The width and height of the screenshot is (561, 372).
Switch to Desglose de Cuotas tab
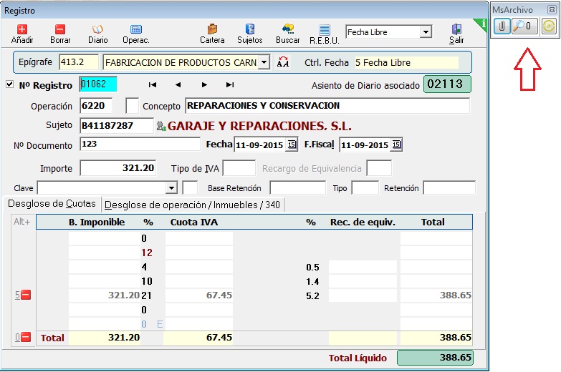click(x=52, y=204)
